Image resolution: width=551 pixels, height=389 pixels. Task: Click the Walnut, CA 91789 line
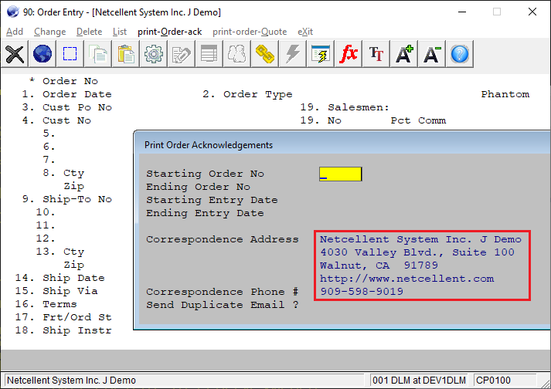pos(379,266)
